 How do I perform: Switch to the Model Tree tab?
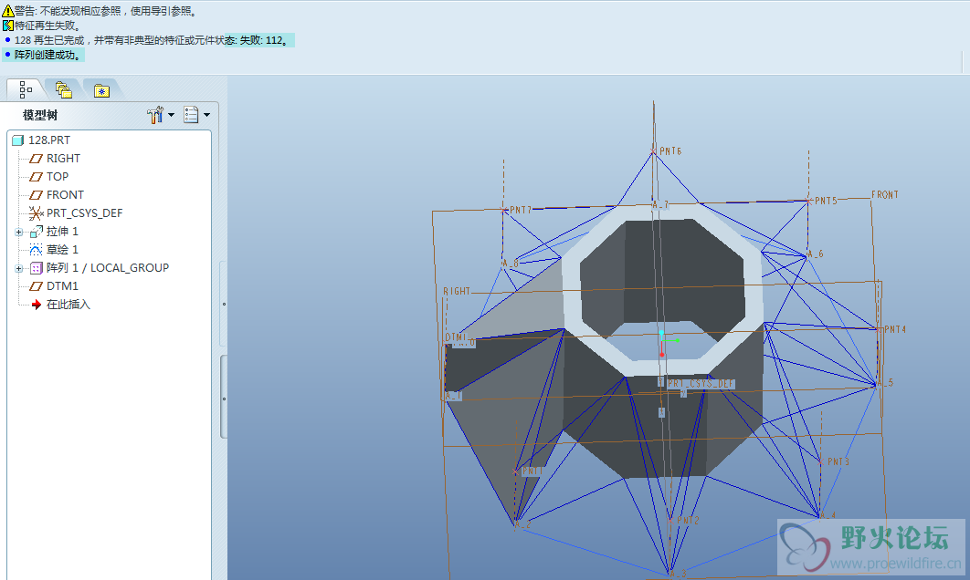pos(25,88)
